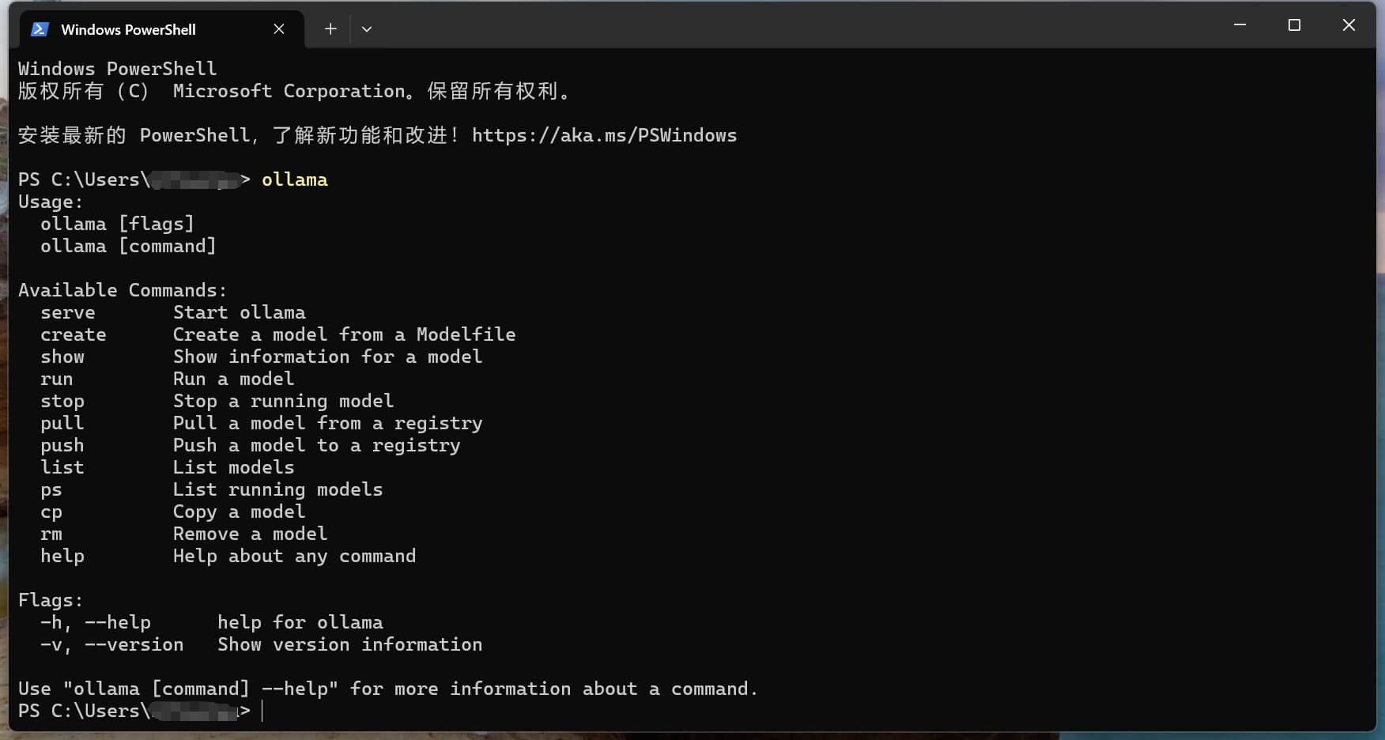Click the 'serve' command name
Image resolution: width=1385 pixels, height=740 pixels.
click(68, 312)
